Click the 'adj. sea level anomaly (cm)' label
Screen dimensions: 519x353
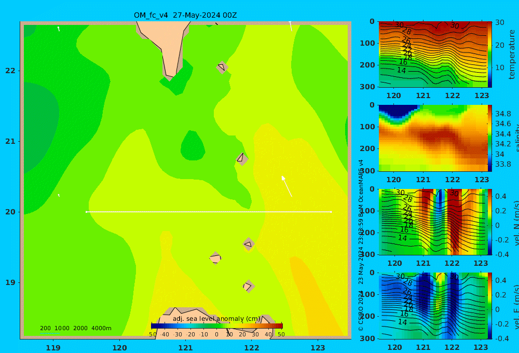[x=216, y=319]
